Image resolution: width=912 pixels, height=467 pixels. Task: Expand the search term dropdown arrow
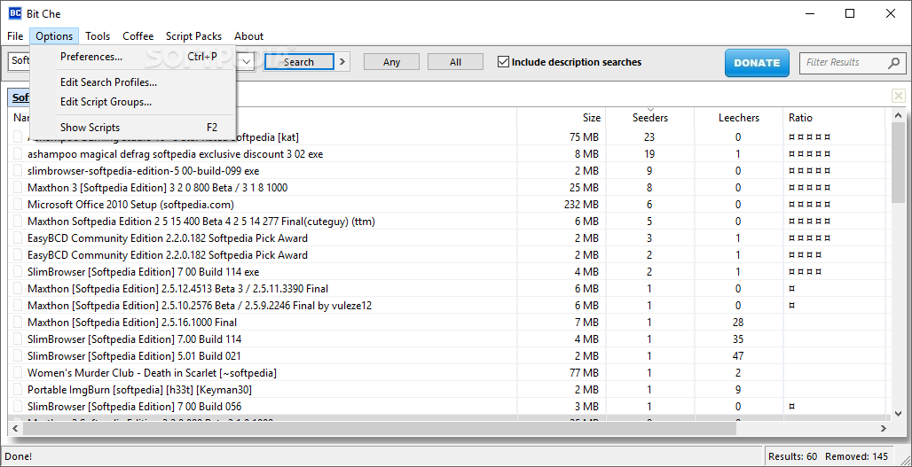point(247,62)
